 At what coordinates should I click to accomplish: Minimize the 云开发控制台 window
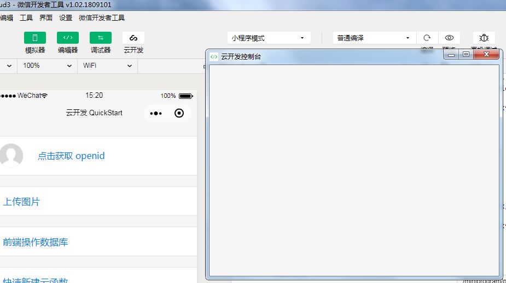pyautogui.click(x=451, y=55)
